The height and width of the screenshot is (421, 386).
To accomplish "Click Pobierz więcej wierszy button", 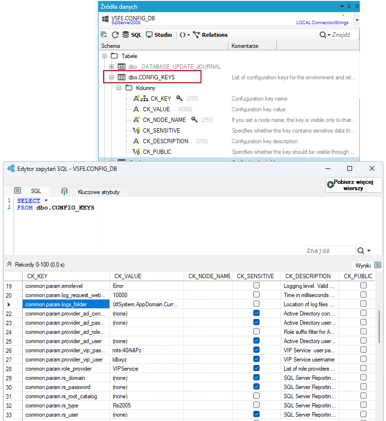I will pyautogui.click(x=354, y=185).
